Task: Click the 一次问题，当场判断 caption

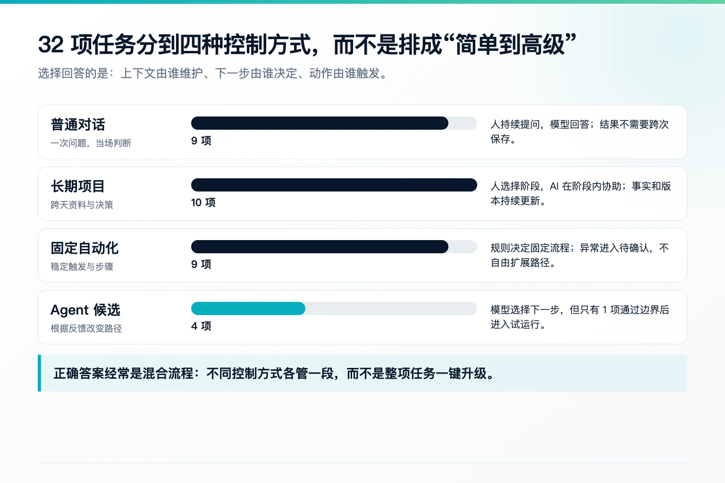Action: click(91, 143)
